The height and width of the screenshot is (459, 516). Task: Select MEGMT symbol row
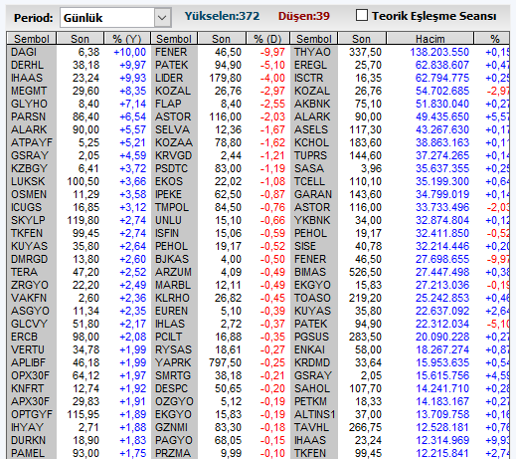pyautogui.click(x=29, y=91)
